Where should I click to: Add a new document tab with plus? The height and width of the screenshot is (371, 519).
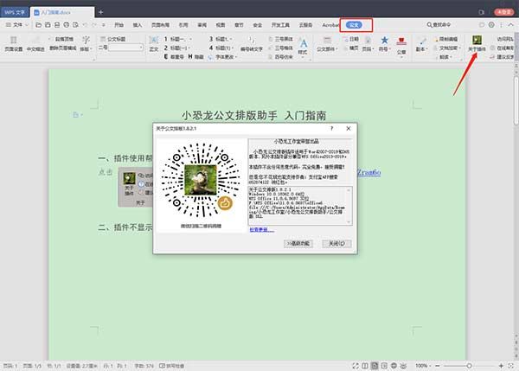pos(100,12)
